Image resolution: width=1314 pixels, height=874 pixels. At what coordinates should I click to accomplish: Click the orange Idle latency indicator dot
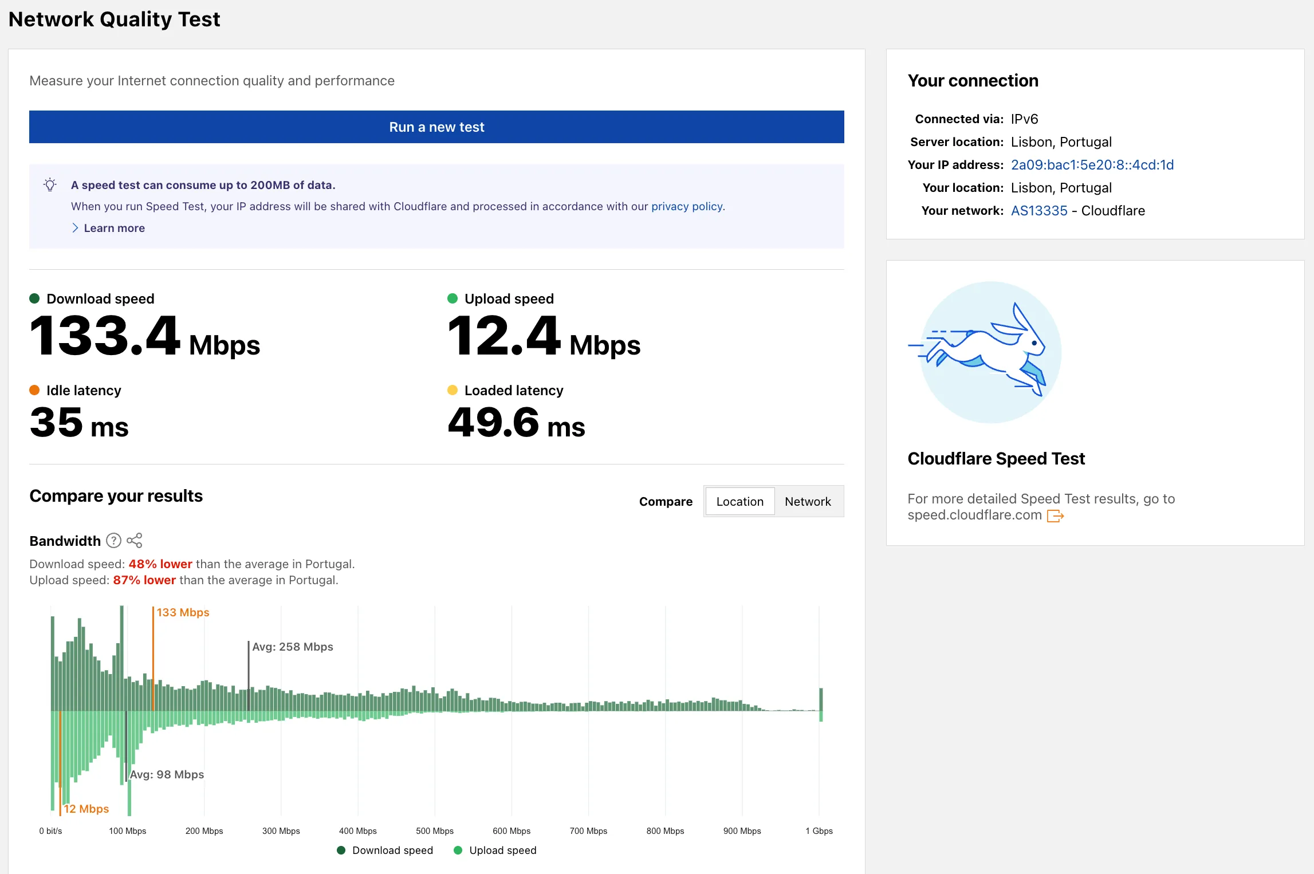35,390
